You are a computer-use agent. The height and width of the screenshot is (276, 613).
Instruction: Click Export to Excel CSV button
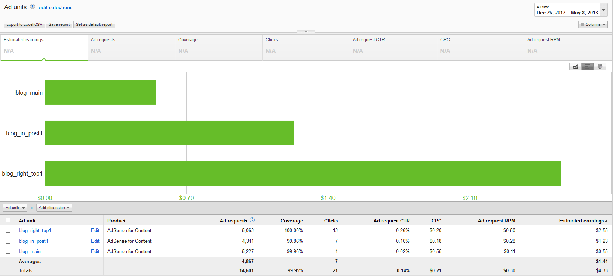pos(24,24)
